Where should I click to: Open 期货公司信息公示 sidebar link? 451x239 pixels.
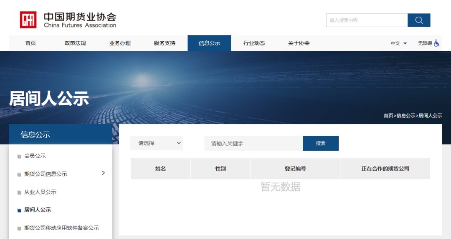(46, 174)
